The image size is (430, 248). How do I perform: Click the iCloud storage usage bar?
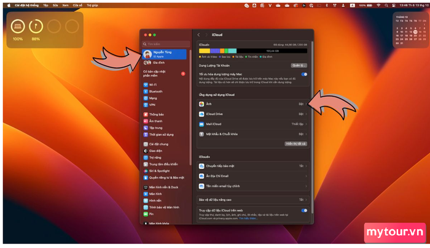[x=252, y=50]
